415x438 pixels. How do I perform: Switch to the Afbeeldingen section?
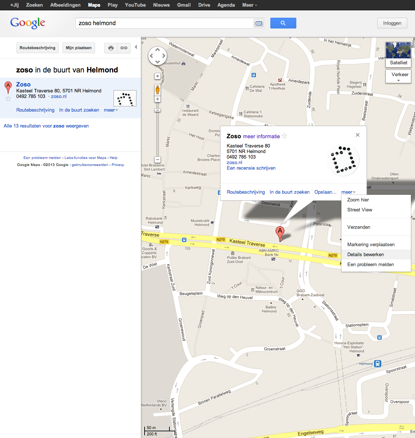[65, 5]
